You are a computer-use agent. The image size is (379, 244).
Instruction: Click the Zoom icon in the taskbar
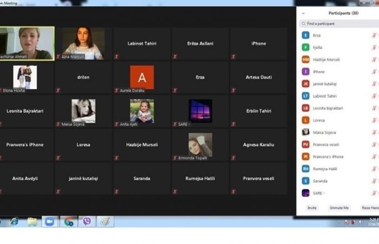[x=50, y=221]
